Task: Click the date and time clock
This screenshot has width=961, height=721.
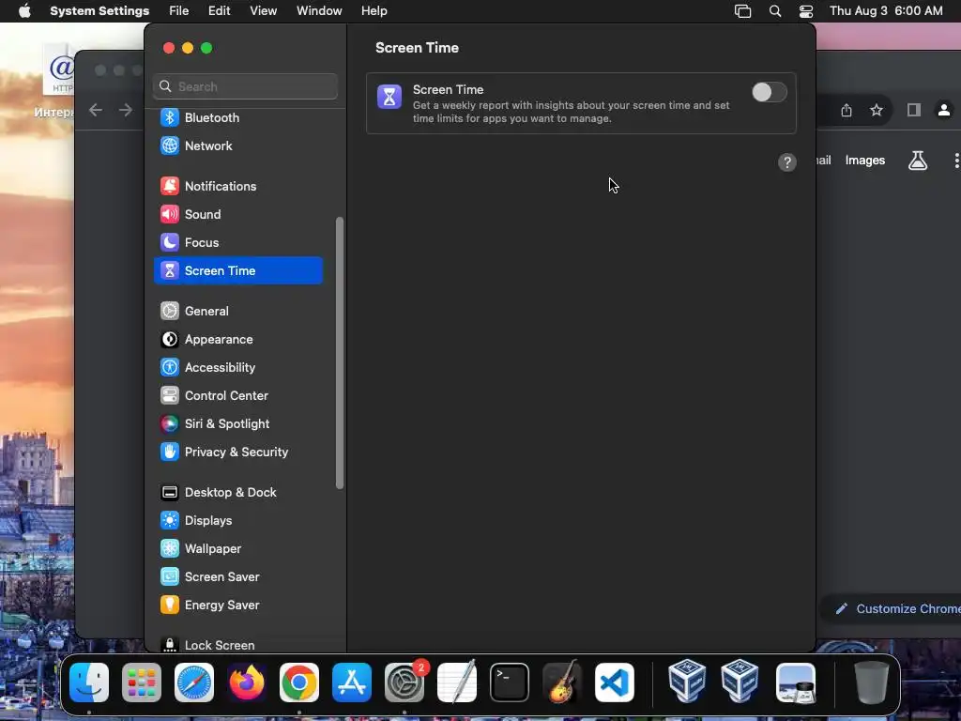Action: (886, 11)
